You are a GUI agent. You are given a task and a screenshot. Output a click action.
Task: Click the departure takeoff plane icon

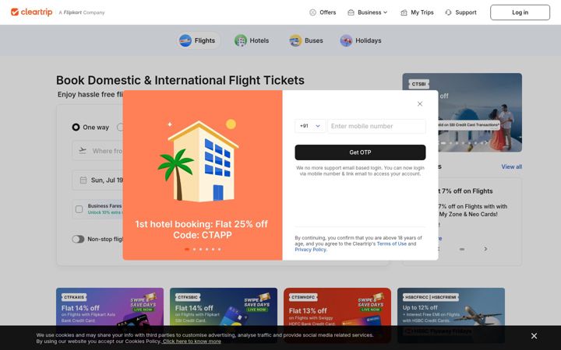[83, 150]
